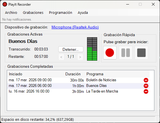Click the 1h 00m duration cell
The height and width of the screenshot is (123, 160).
pyautogui.click(x=78, y=86)
